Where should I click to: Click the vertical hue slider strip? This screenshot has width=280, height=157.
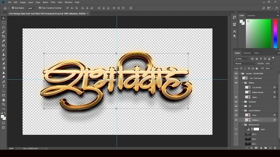[275, 34]
